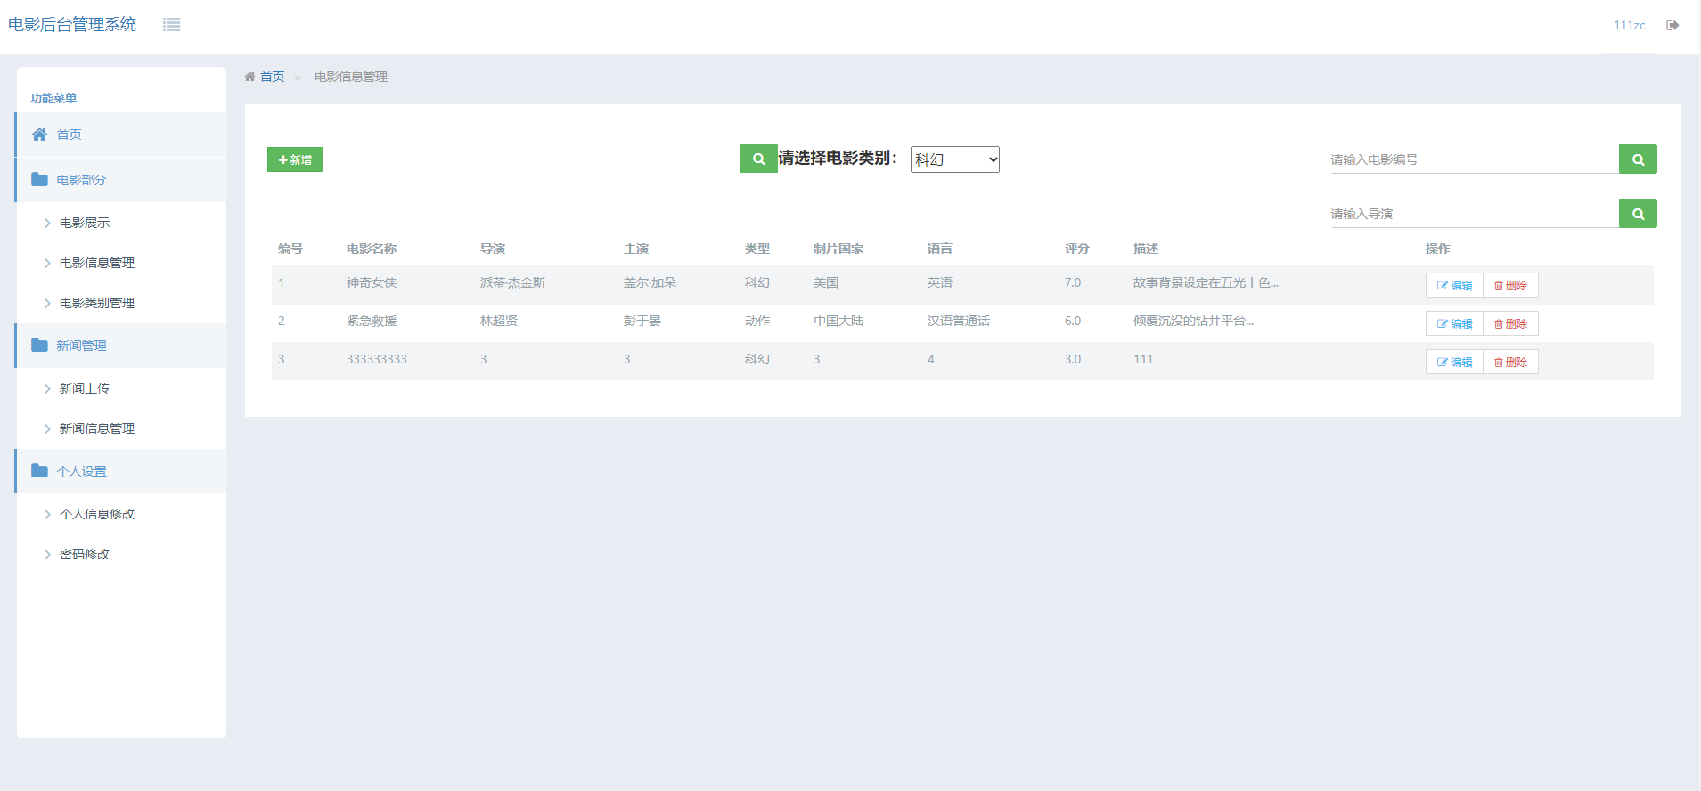Click search button next to movie number field
Screen dimensions: 1701x791
1638,159
